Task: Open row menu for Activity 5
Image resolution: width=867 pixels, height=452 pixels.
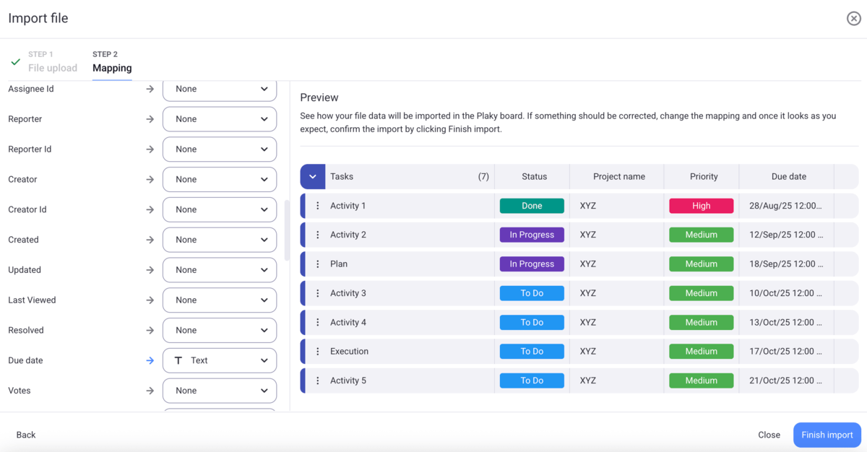Action: click(317, 381)
